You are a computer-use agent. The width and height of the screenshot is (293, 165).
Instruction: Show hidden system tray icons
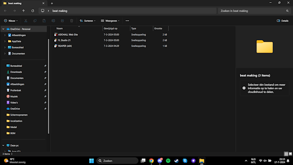(x=246, y=161)
